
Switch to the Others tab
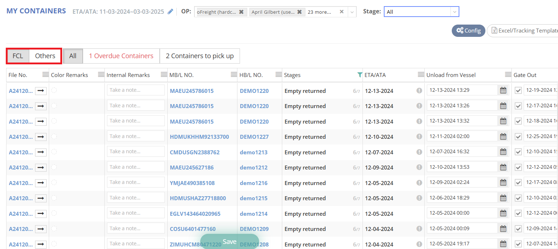point(45,56)
